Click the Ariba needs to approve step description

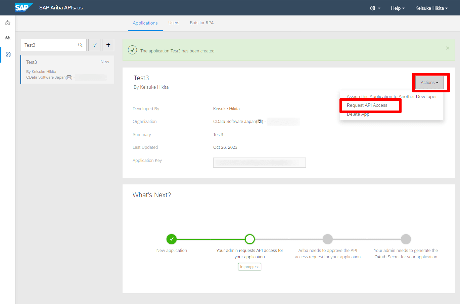pos(328,254)
